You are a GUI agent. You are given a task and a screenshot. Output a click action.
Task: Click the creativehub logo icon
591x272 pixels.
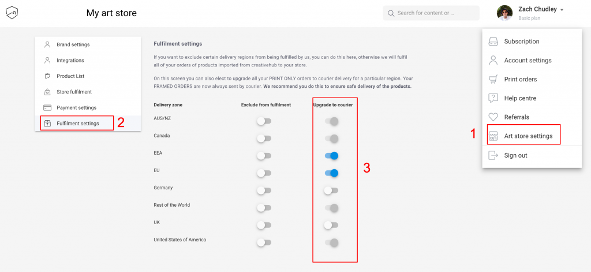point(12,13)
